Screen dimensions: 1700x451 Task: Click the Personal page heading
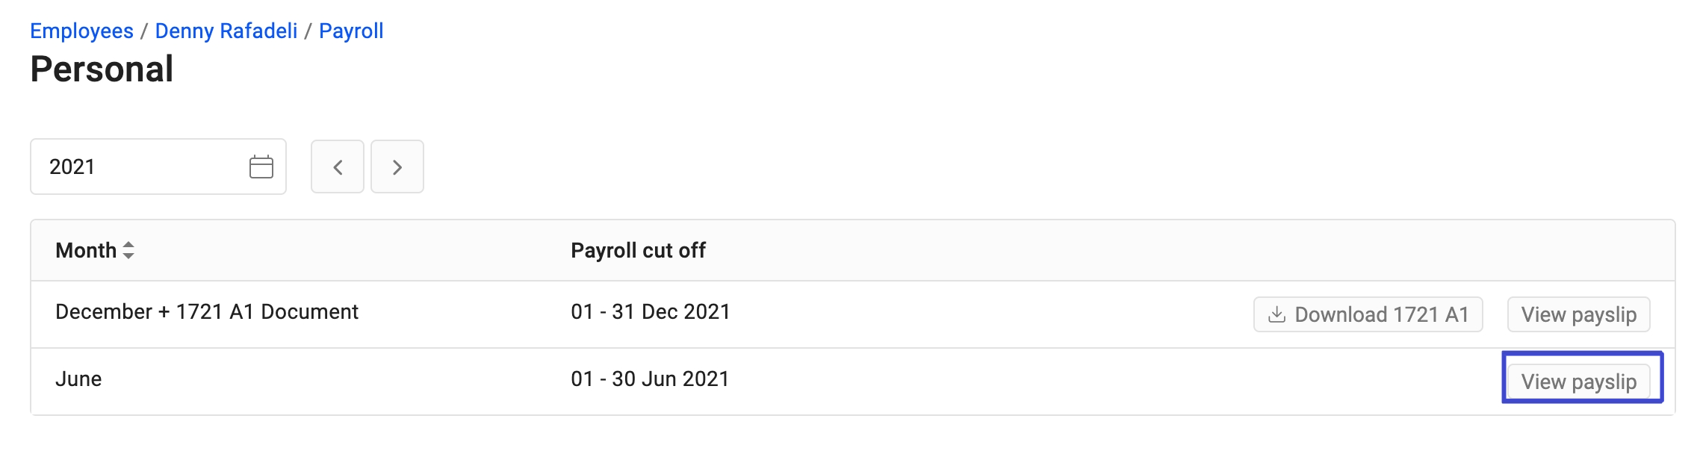tap(102, 69)
